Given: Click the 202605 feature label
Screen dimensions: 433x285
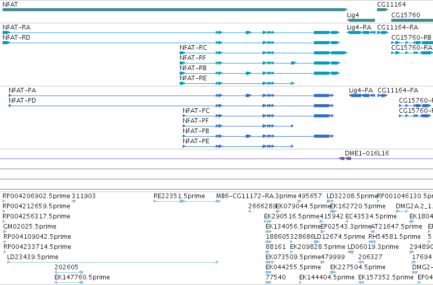Looking at the screenshot, I should (66, 267).
